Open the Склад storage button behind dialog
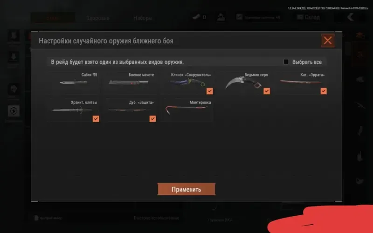Image resolution: width=373 pixels, height=233 pixels. pyautogui.click(x=309, y=17)
